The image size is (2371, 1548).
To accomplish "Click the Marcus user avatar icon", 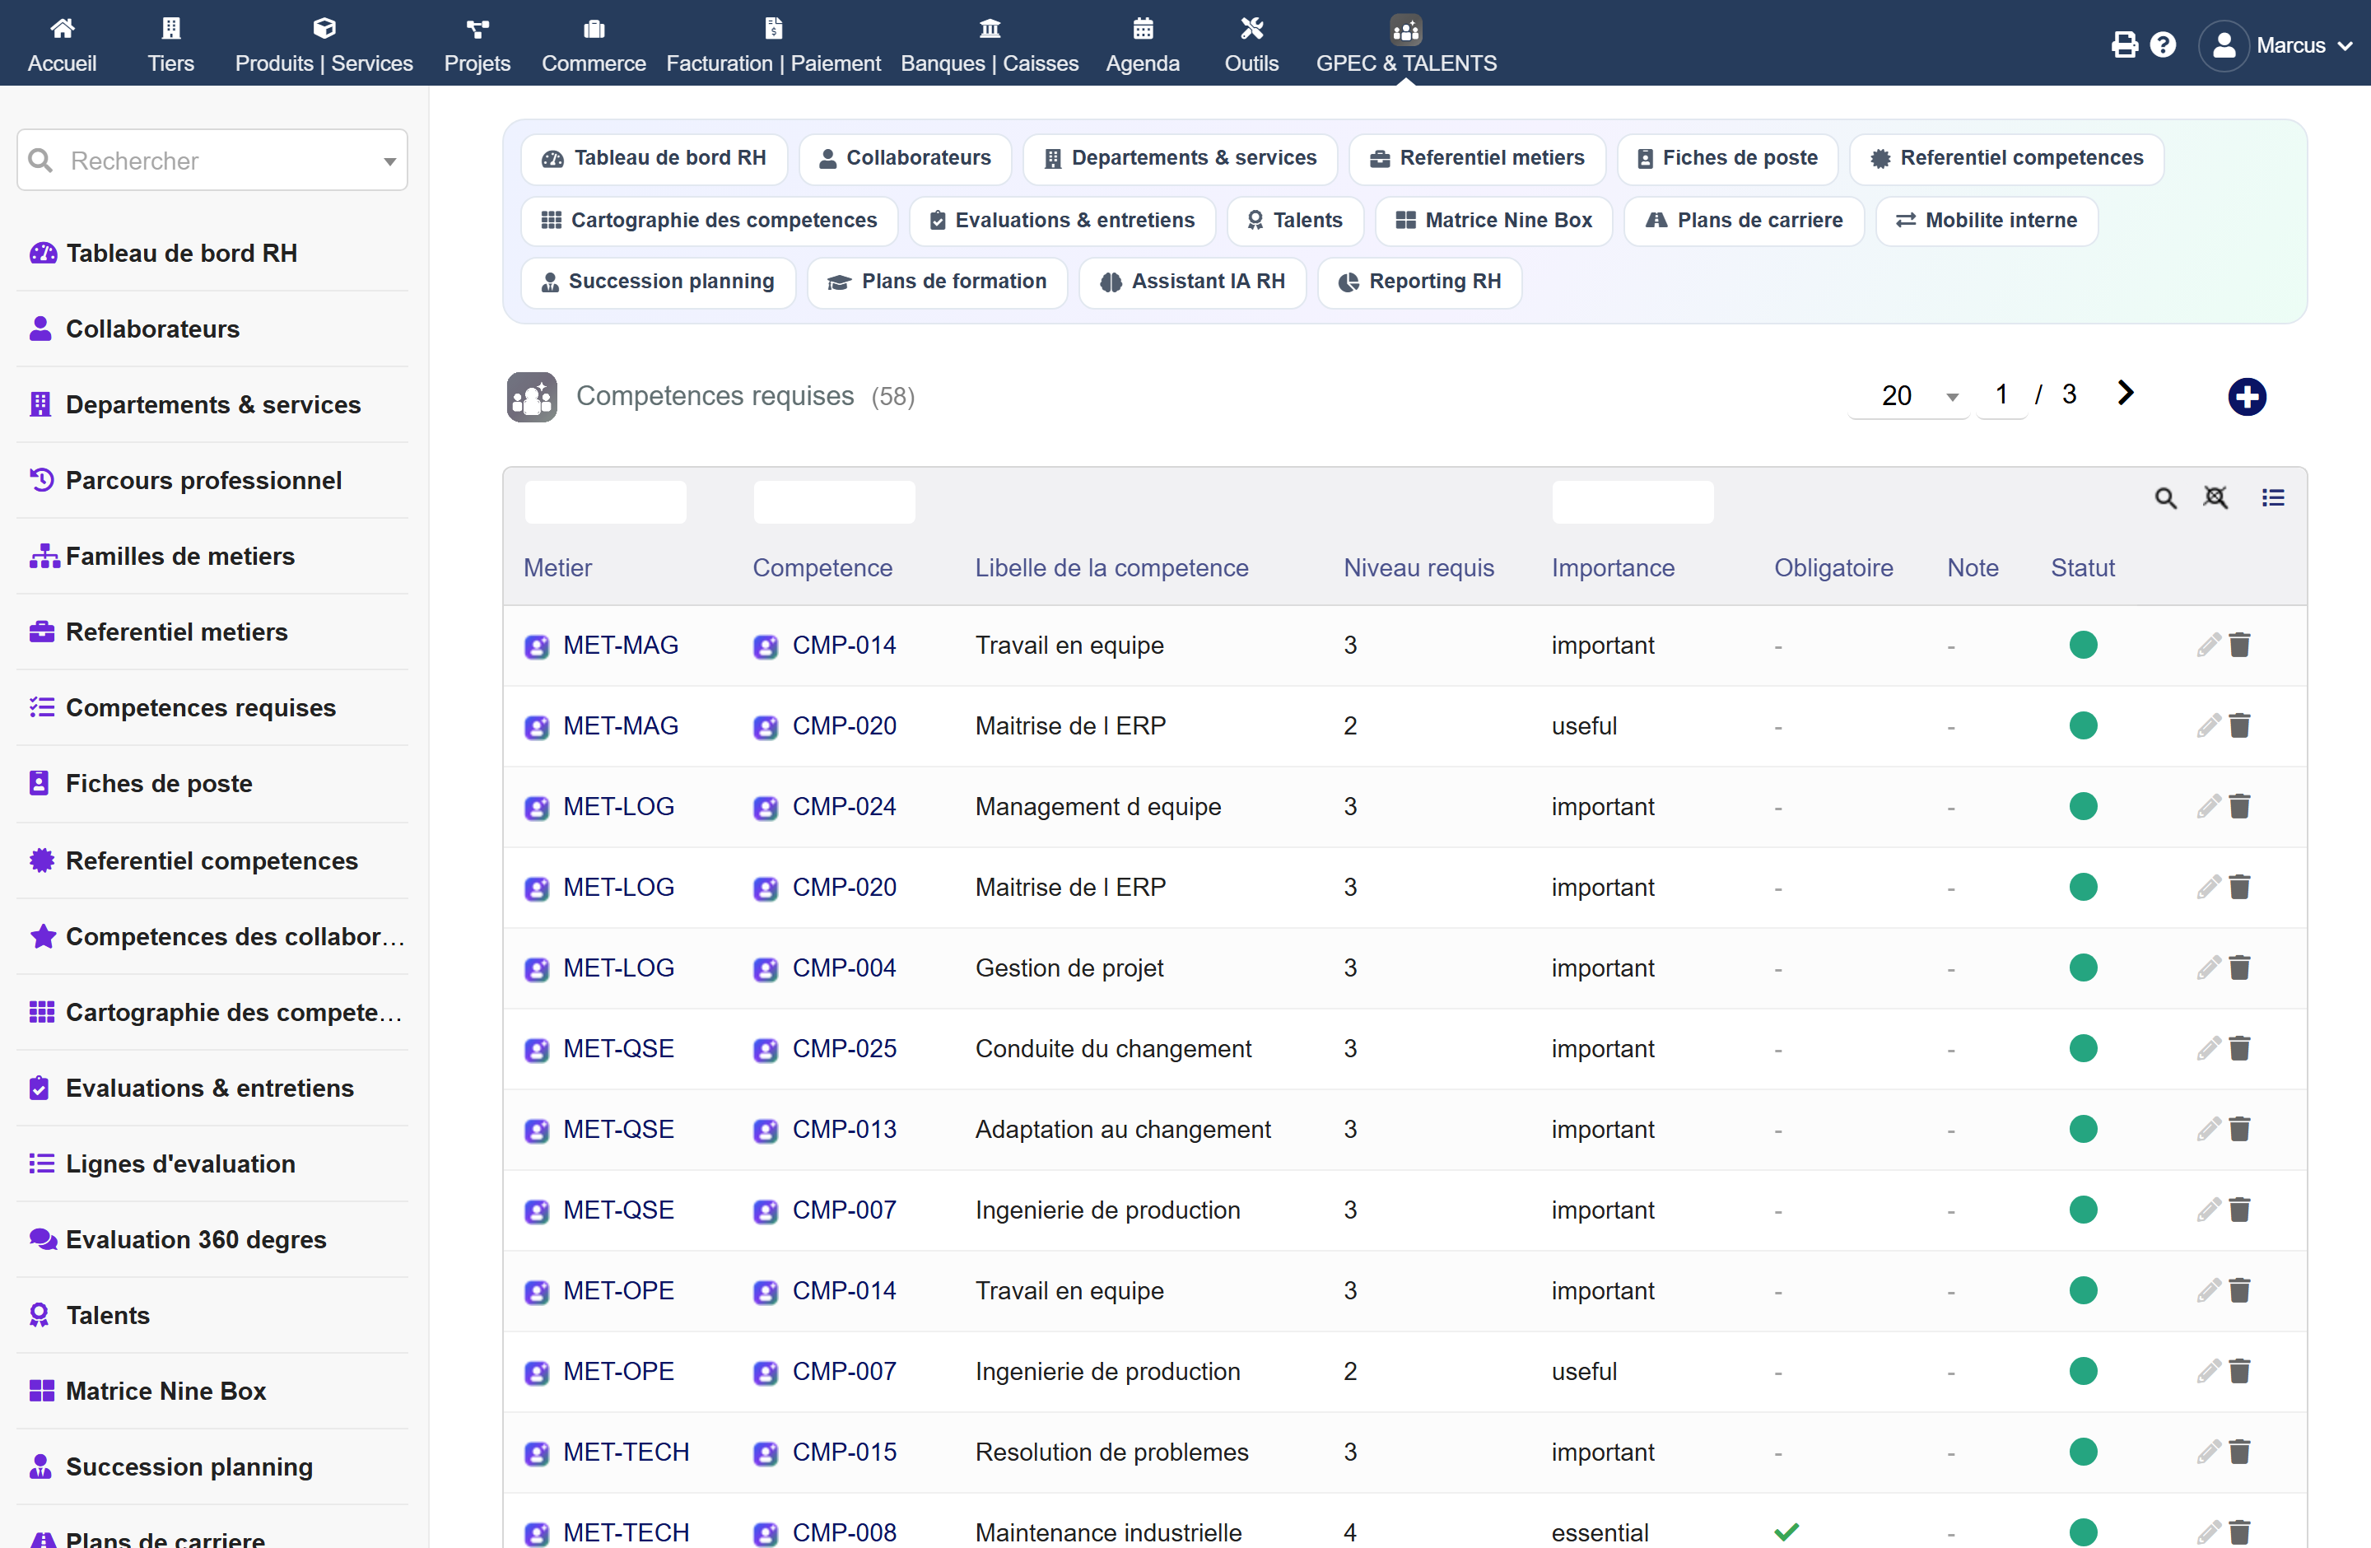I will (2224, 44).
